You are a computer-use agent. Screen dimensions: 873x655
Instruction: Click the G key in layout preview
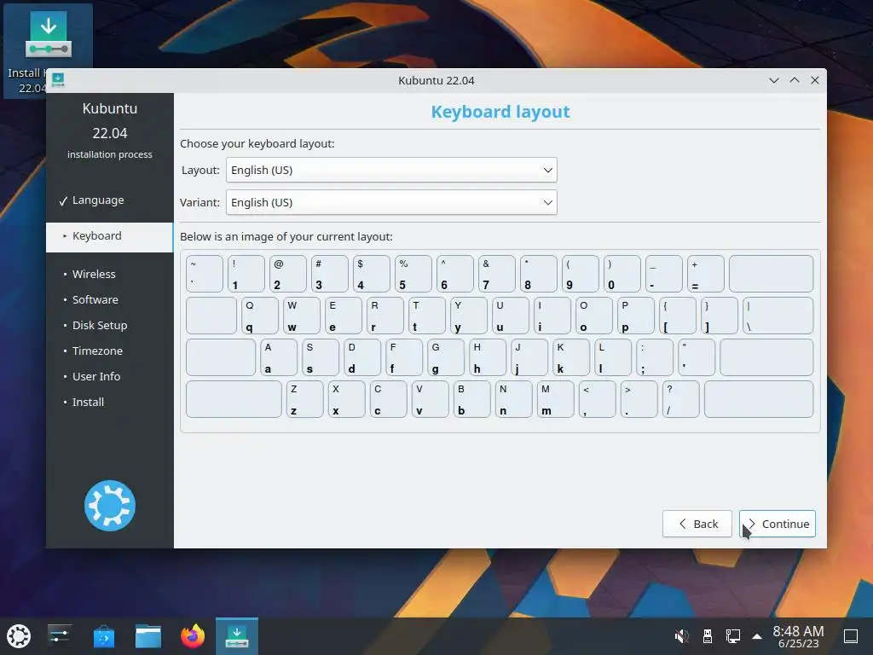tap(446, 357)
